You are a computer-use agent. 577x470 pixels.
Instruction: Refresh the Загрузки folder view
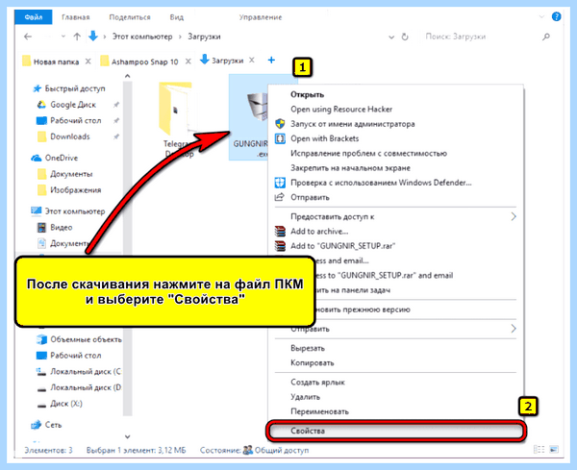coord(405,37)
